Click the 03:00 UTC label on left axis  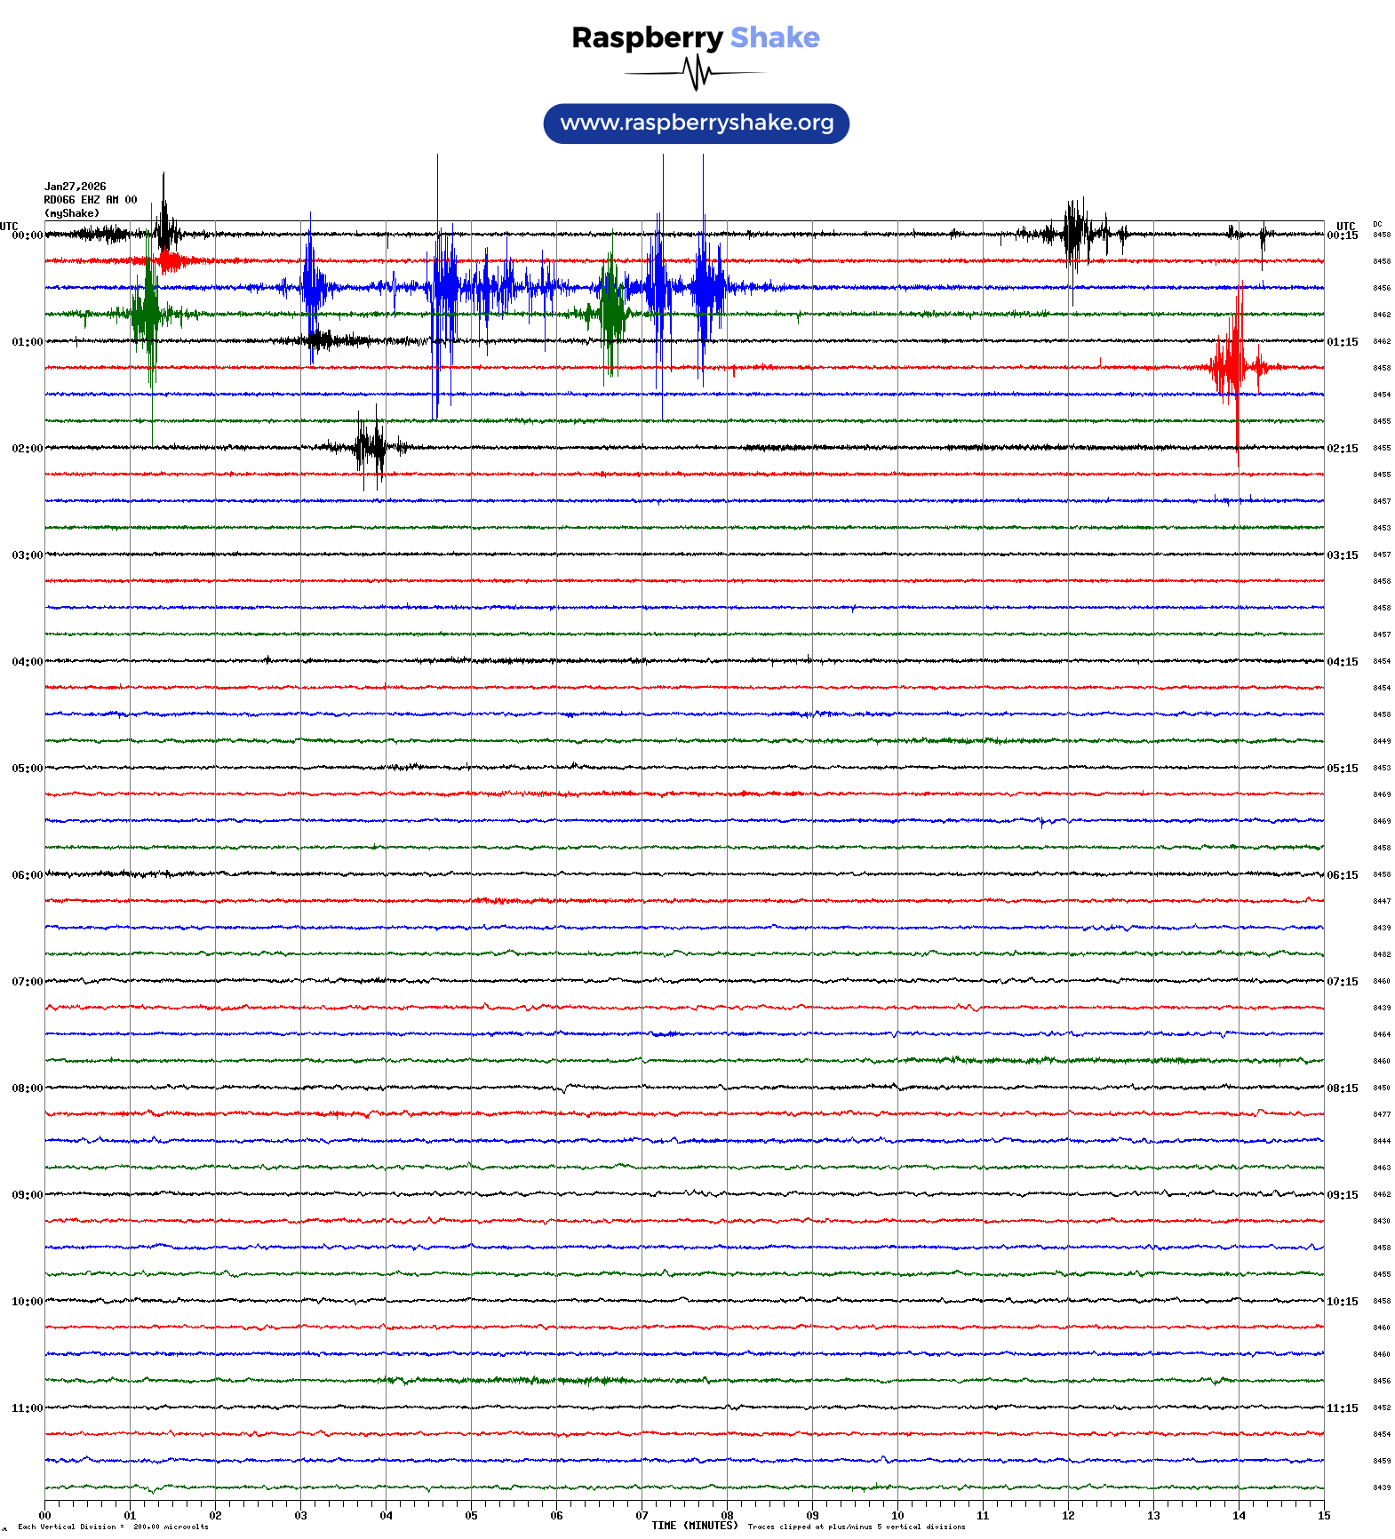[x=27, y=555]
